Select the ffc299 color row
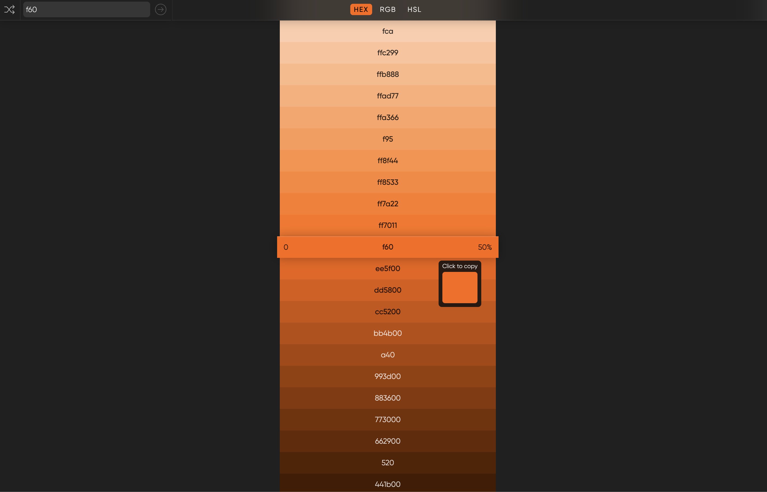767x492 pixels. 388,53
